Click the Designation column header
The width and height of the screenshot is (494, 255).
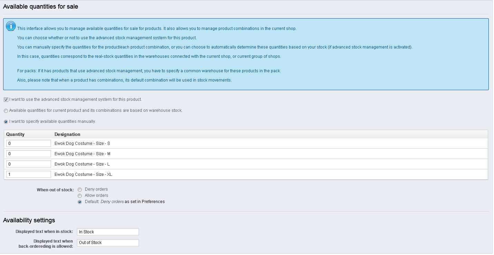pyautogui.click(x=67, y=134)
